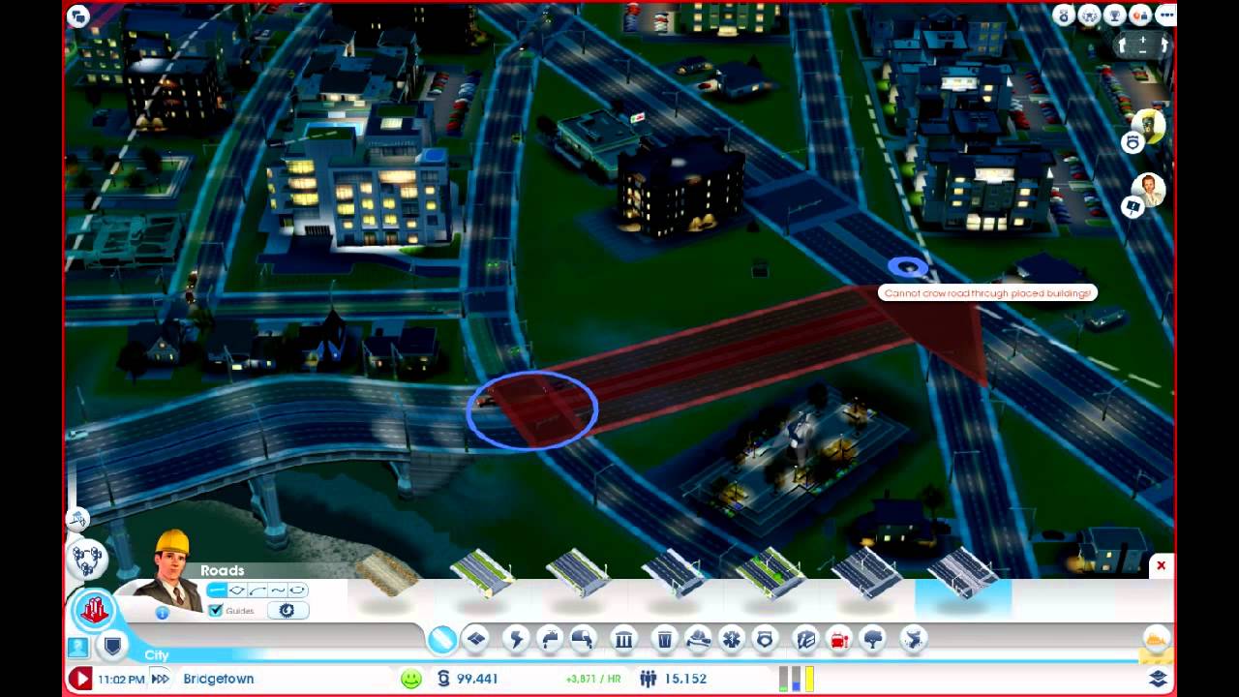Open the region multiplayer icon
The width and height of the screenshot is (1239, 697).
point(87,558)
